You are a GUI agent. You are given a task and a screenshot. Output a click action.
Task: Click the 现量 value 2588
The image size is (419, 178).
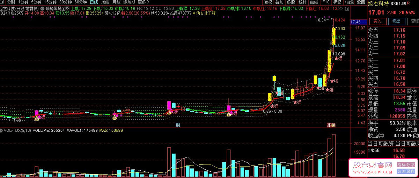pyautogui.click(x=400, y=110)
